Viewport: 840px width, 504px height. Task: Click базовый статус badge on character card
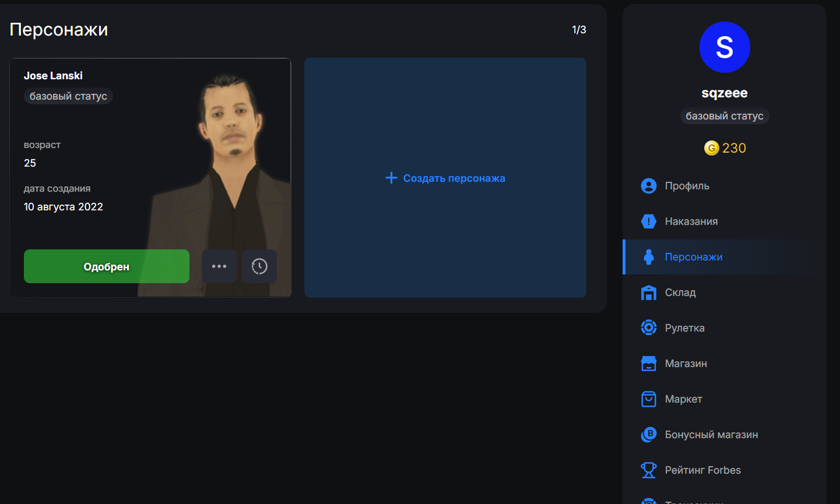(x=68, y=96)
